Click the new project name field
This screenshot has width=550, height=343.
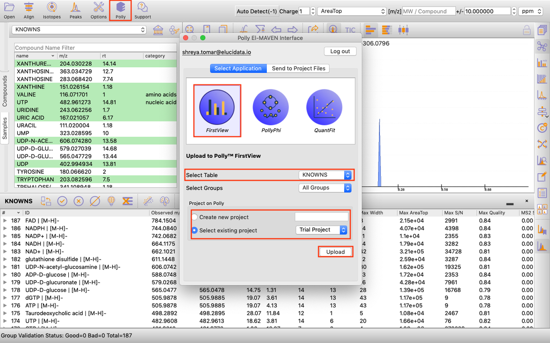tap(322, 217)
